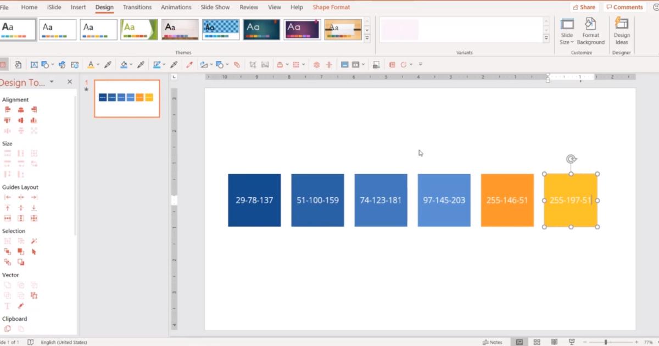Click the iSlide icon on the ribbon

point(54,7)
